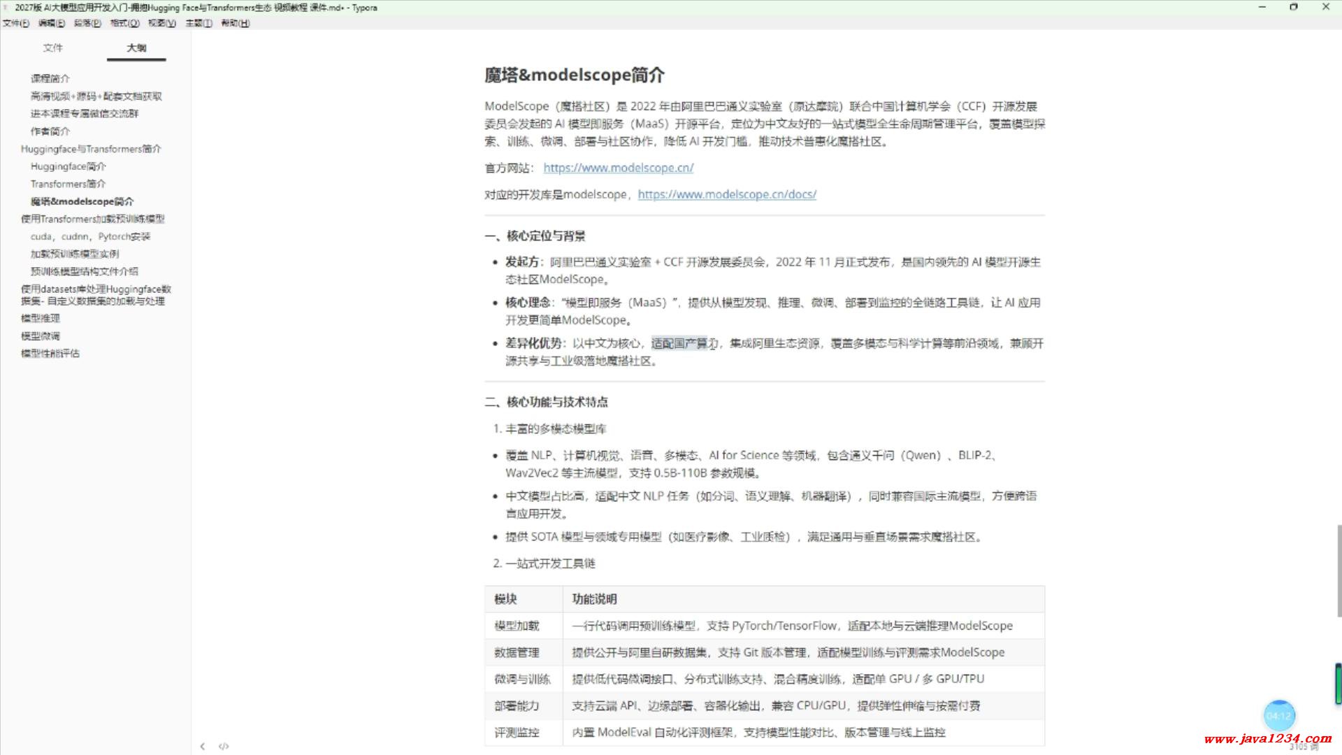
Task: Select the 大纲 outline tab
Action: pyautogui.click(x=136, y=48)
